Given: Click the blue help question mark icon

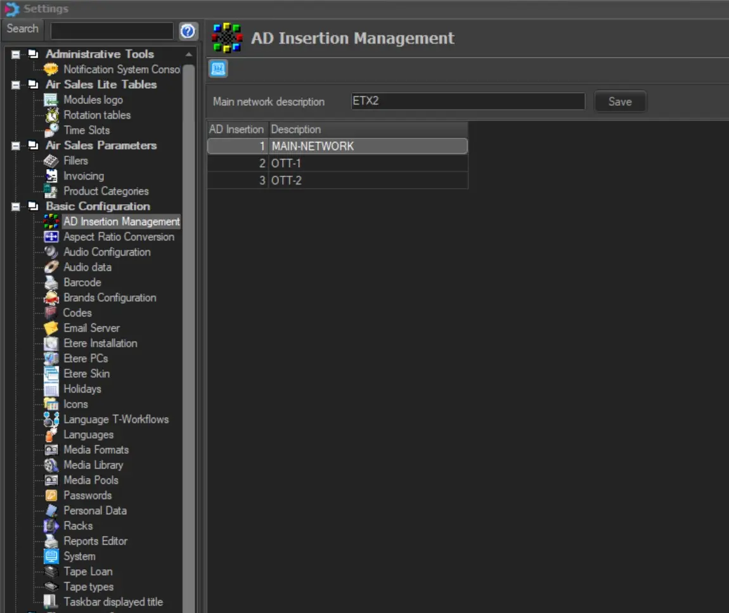Looking at the screenshot, I should (188, 30).
